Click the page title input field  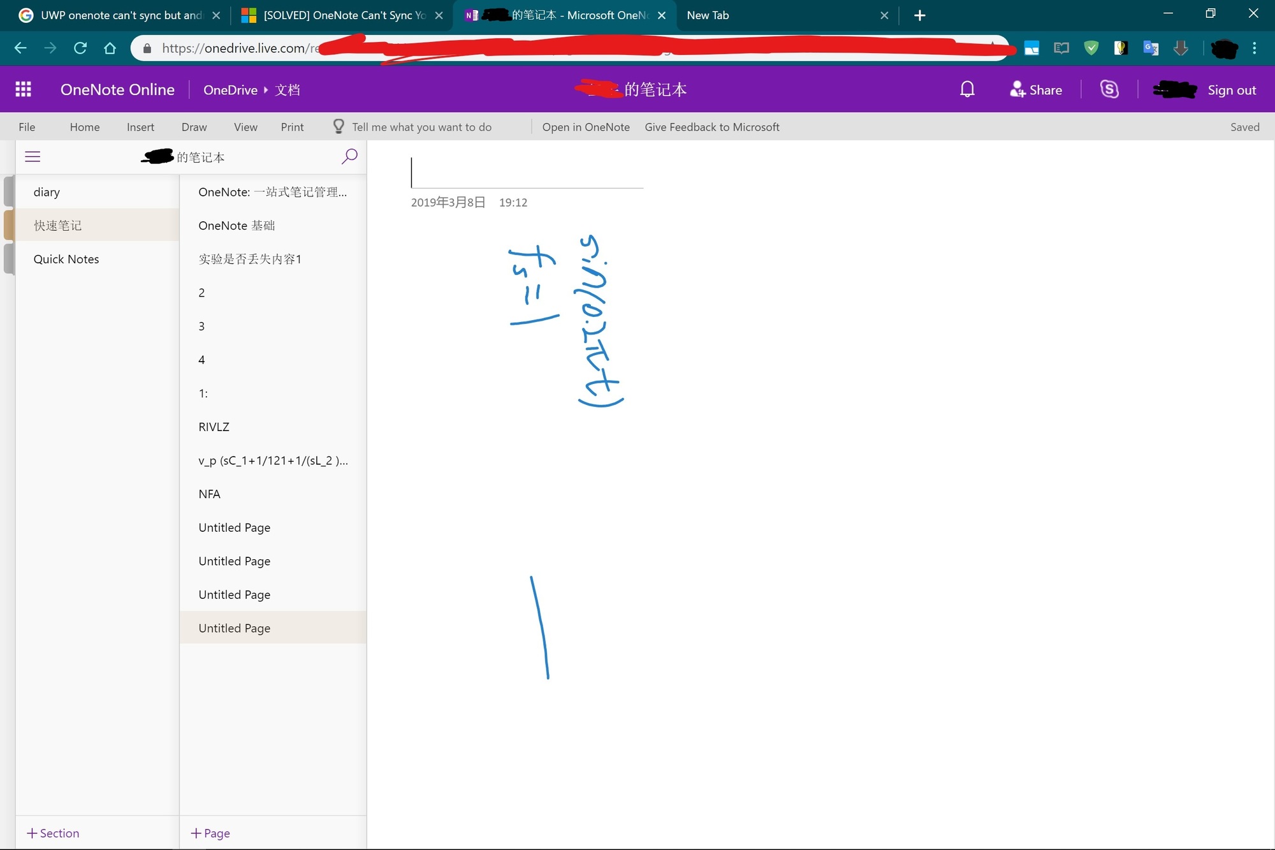point(527,173)
